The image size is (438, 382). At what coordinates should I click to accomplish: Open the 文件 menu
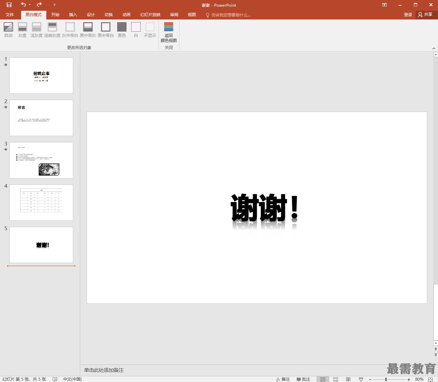pos(10,15)
